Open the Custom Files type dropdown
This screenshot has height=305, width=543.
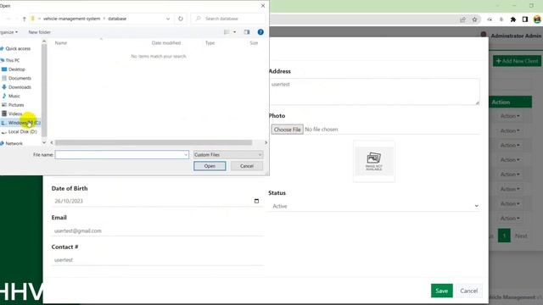[228, 154]
